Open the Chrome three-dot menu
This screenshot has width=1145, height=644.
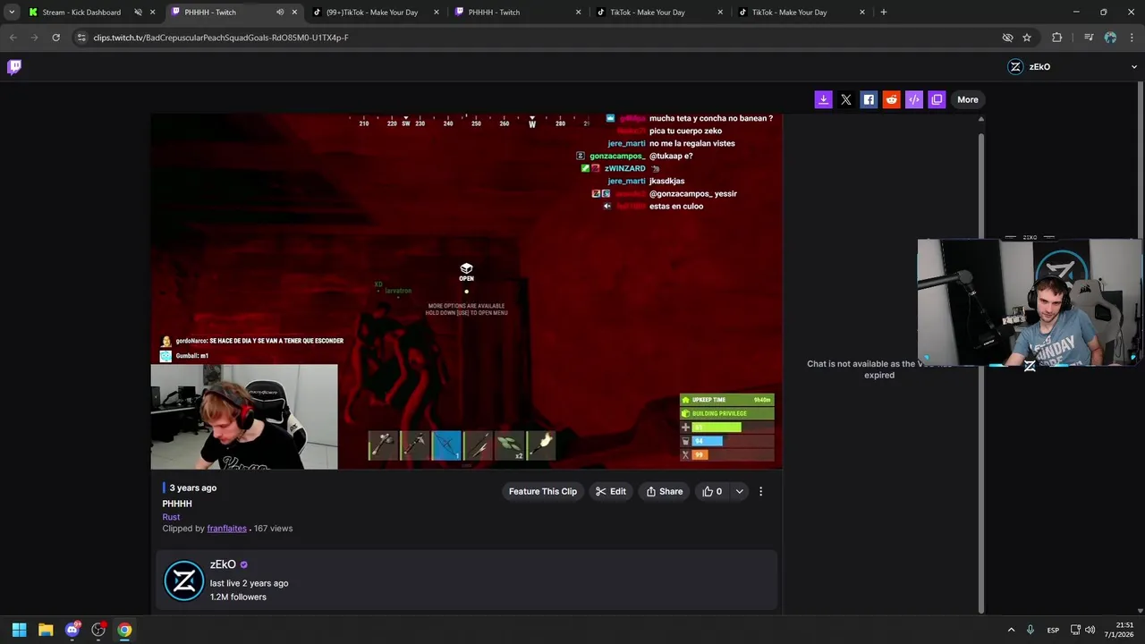click(x=1132, y=38)
